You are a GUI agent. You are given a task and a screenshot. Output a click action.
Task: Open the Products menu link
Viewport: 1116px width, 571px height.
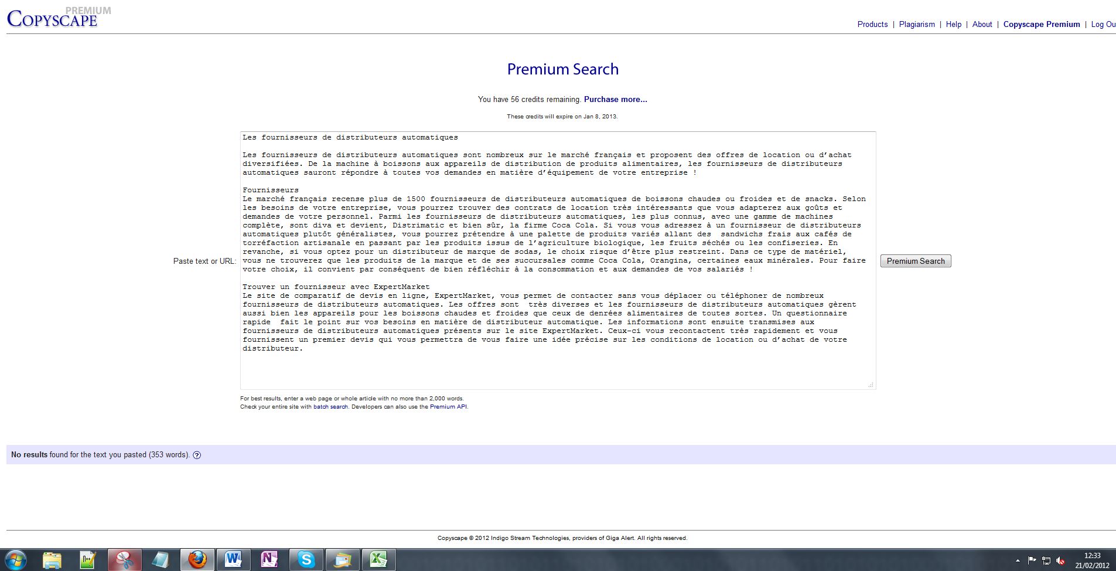point(872,25)
